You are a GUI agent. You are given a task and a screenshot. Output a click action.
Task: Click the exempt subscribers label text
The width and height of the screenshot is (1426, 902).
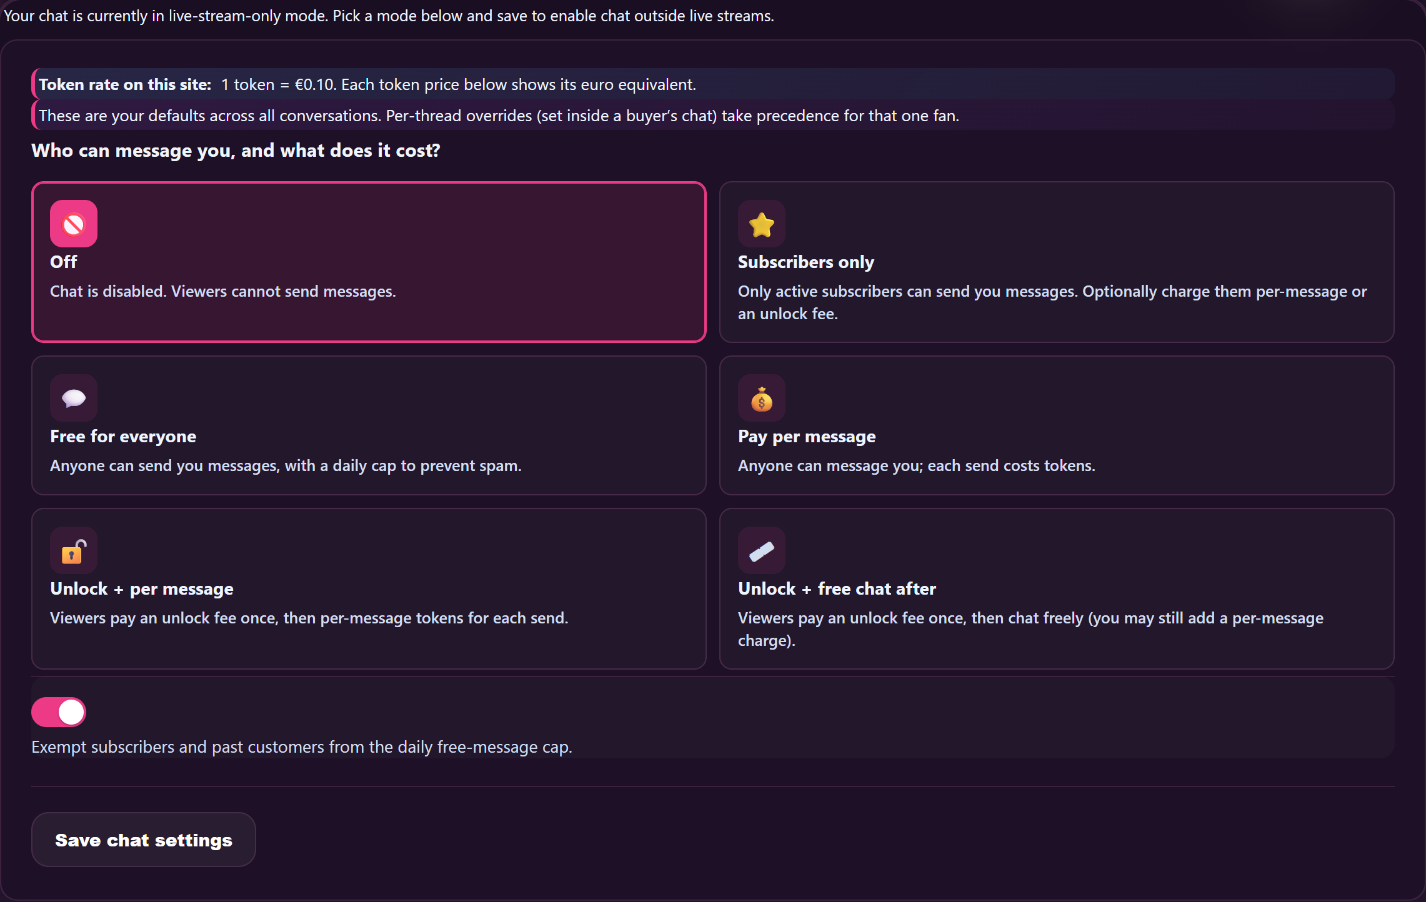pyautogui.click(x=302, y=747)
